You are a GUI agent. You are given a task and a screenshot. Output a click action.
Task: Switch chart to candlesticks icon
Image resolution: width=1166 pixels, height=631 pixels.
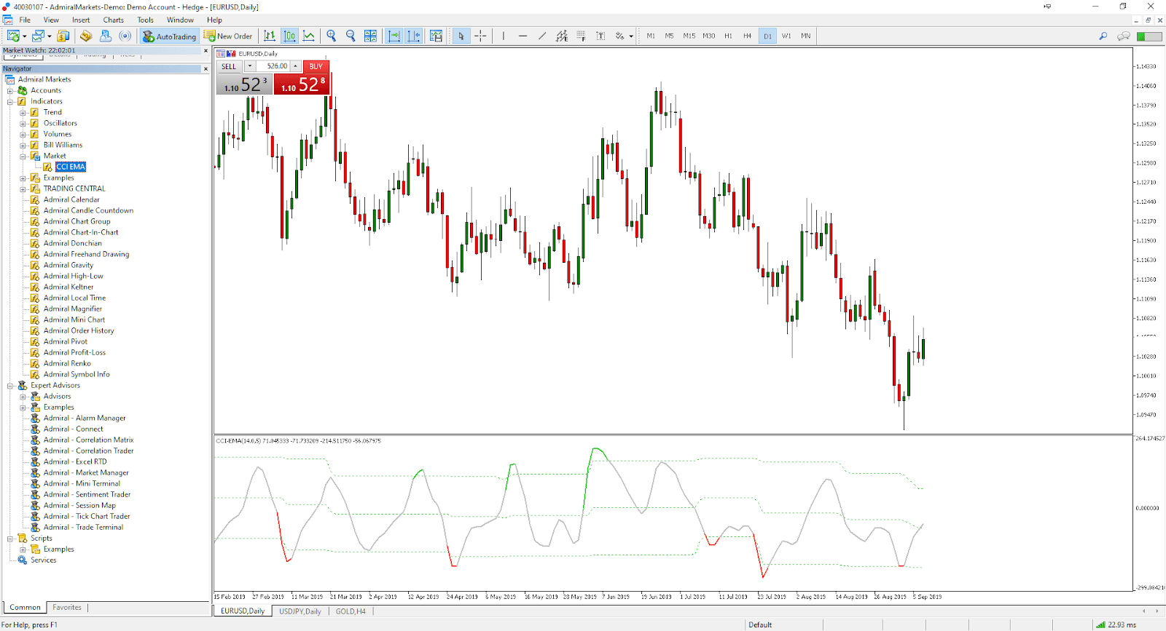[x=289, y=36]
